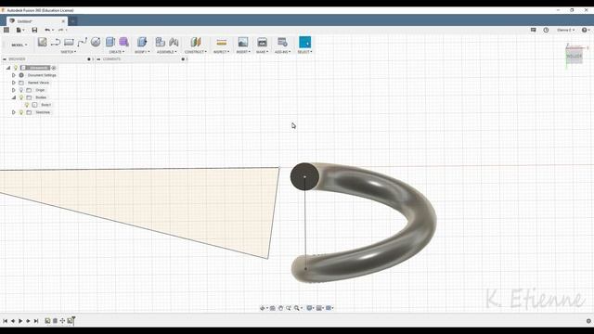Click the Measure inspect icon

(x=222, y=42)
